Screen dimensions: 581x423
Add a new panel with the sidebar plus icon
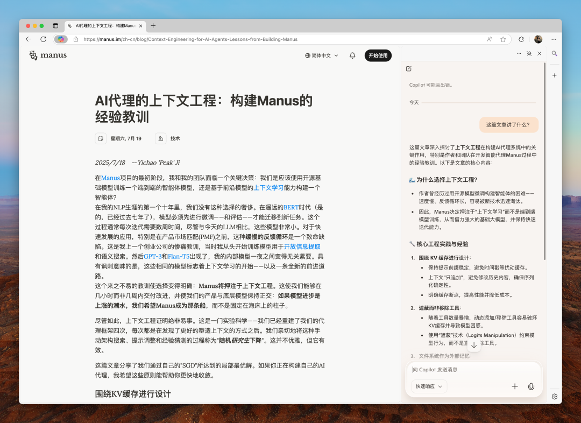tap(554, 75)
